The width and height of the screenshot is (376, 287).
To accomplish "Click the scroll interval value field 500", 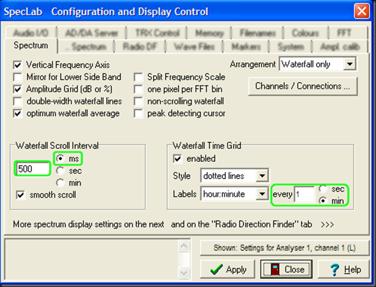I will [x=33, y=169].
